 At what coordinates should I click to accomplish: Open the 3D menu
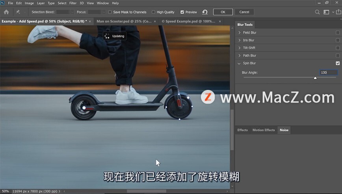point(82,3)
